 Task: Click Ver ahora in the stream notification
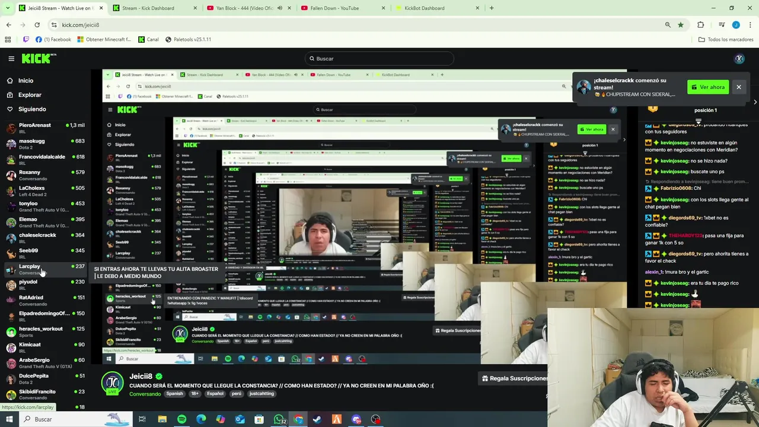[708, 87]
